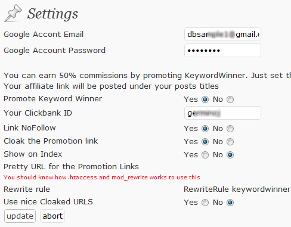
Task: Click the Pretty URL for the Promotion Links label
Action: (71, 167)
